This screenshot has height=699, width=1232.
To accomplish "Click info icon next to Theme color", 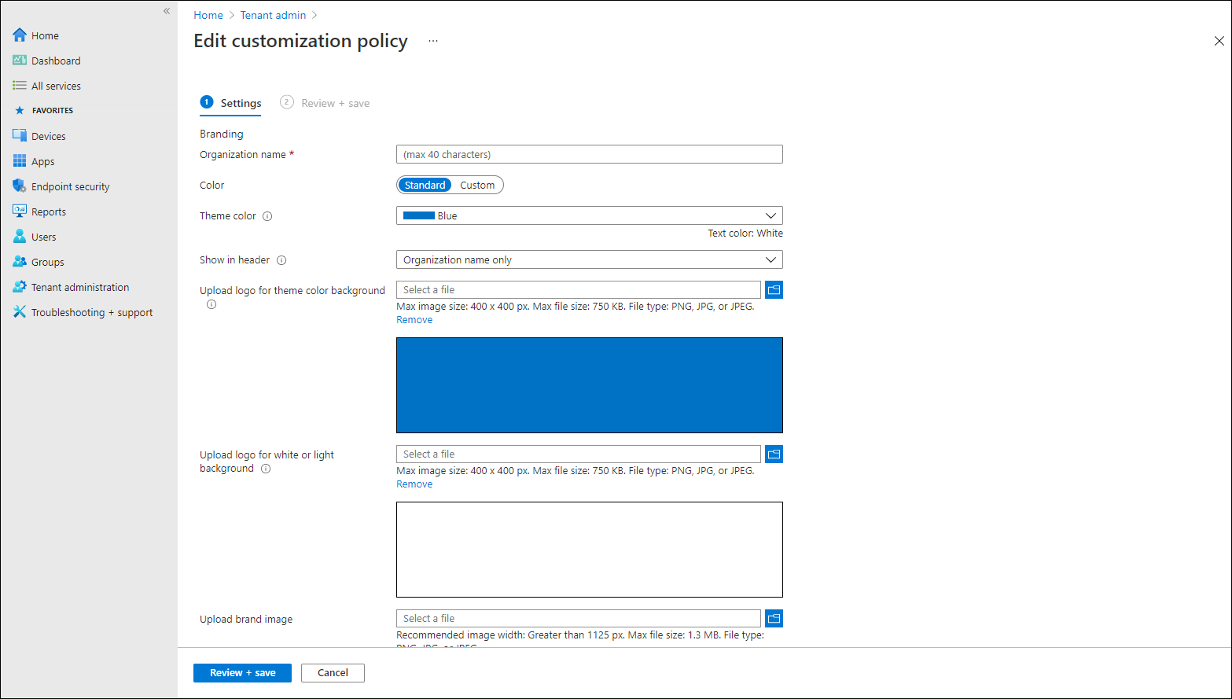I will (x=267, y=216).
